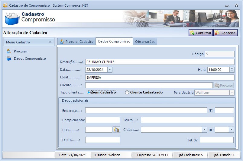Image resolution: width=243 pixels, height=161 pixels.
Task: Click the icon on the Cancelar button
Action: click(x=217, y=33)
